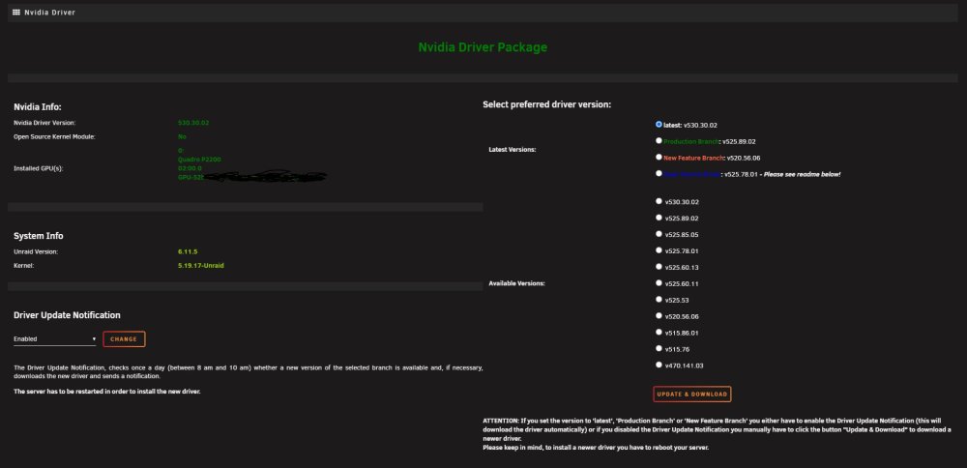Pick the radio marked 'Please see readme below!'
This screenshot has width=967, height=468.
tap(659, 173)
